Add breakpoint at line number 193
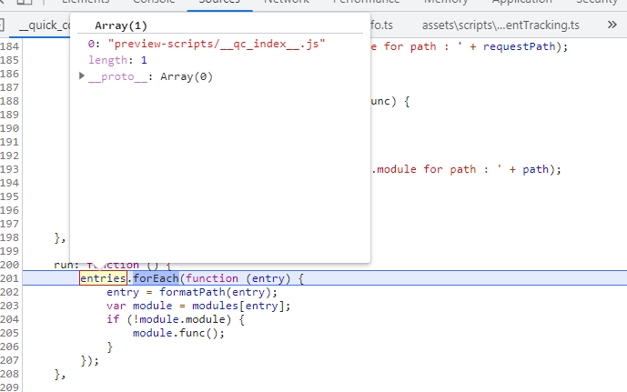Image resolution: width=627 pixels, height=392 pixels. click(x=10, y=169)
